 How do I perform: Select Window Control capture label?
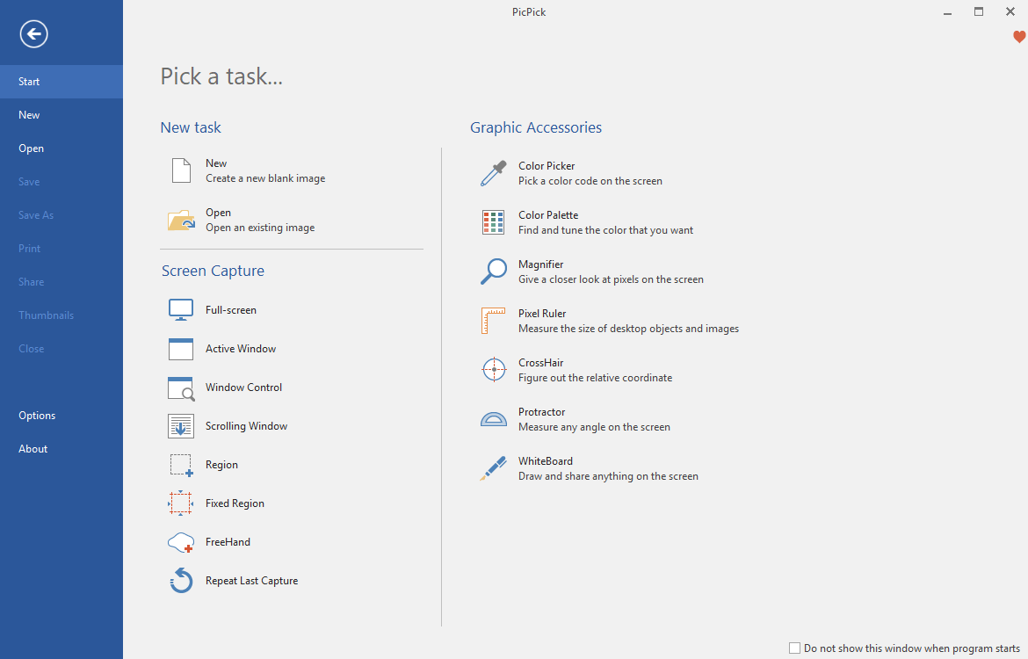click(x=244, y=387)
